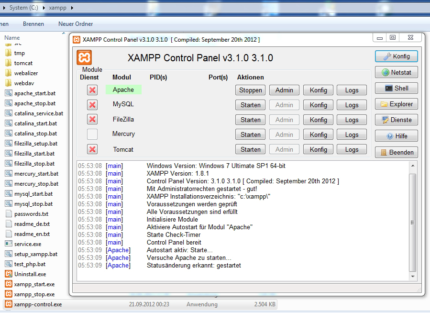
Task: Open Dienste services window
Action: [397, 120]
